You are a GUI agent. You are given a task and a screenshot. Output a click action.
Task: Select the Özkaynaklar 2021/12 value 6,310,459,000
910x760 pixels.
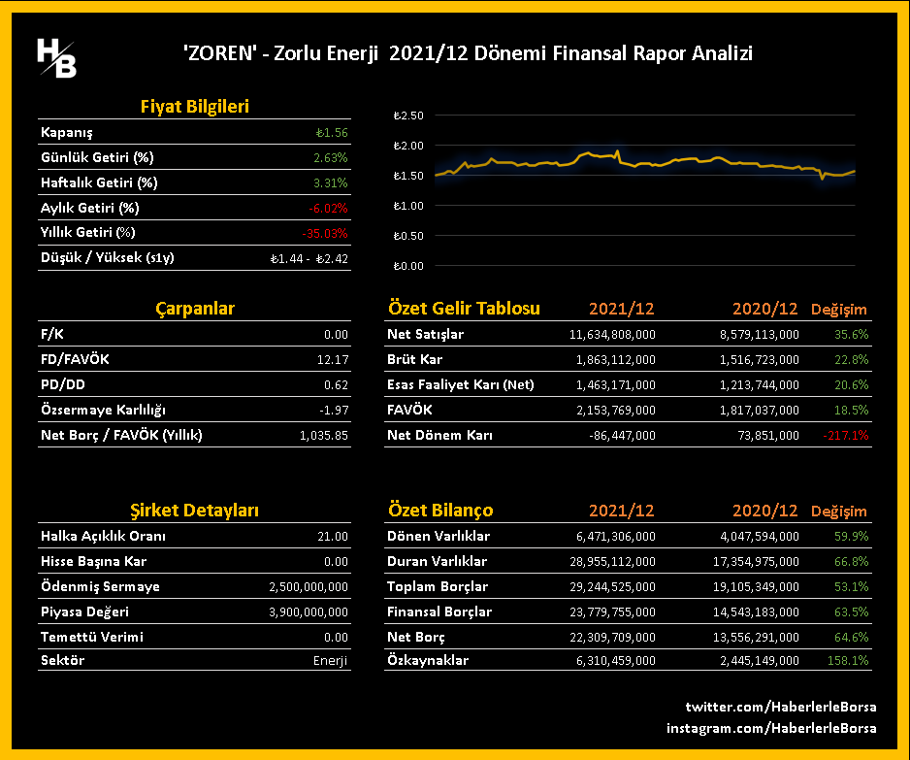tap(616, 661)
